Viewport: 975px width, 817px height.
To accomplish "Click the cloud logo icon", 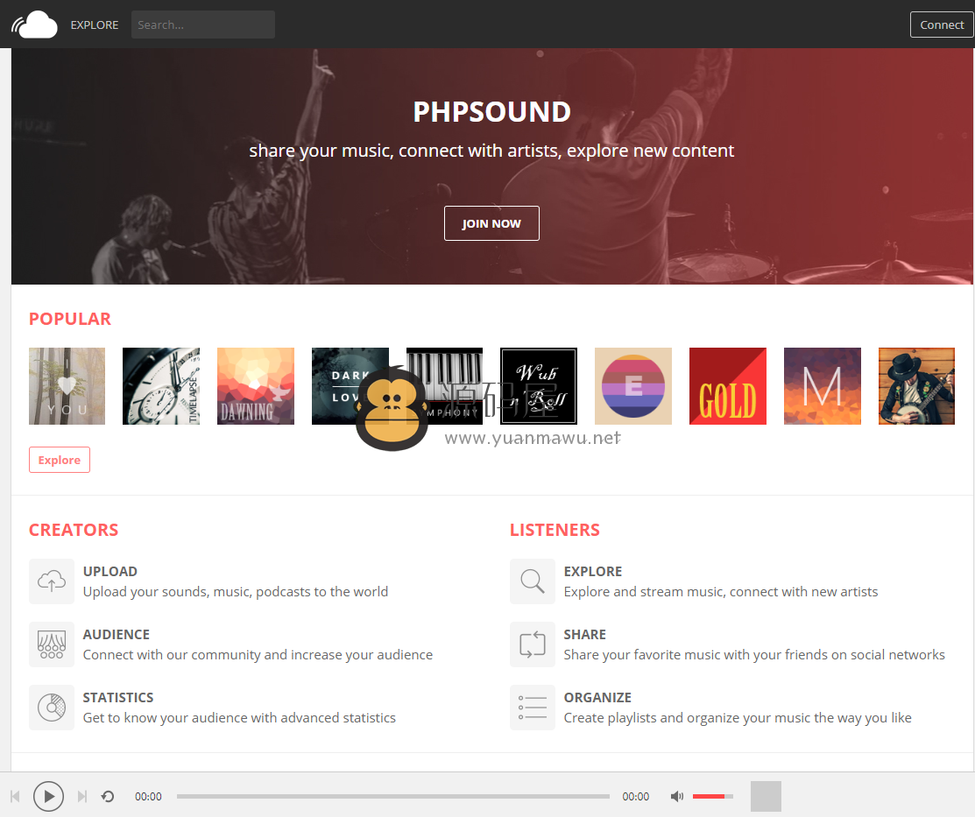I will click(34, 25).
